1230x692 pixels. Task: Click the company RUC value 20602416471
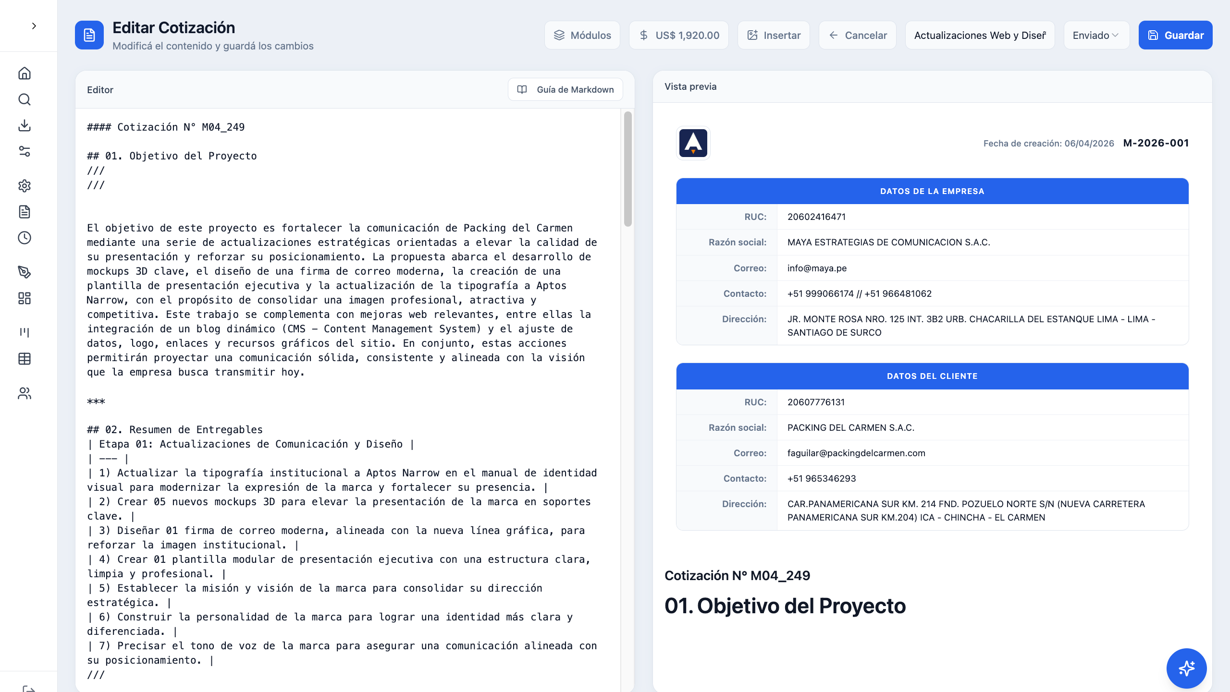coord(816,217)
